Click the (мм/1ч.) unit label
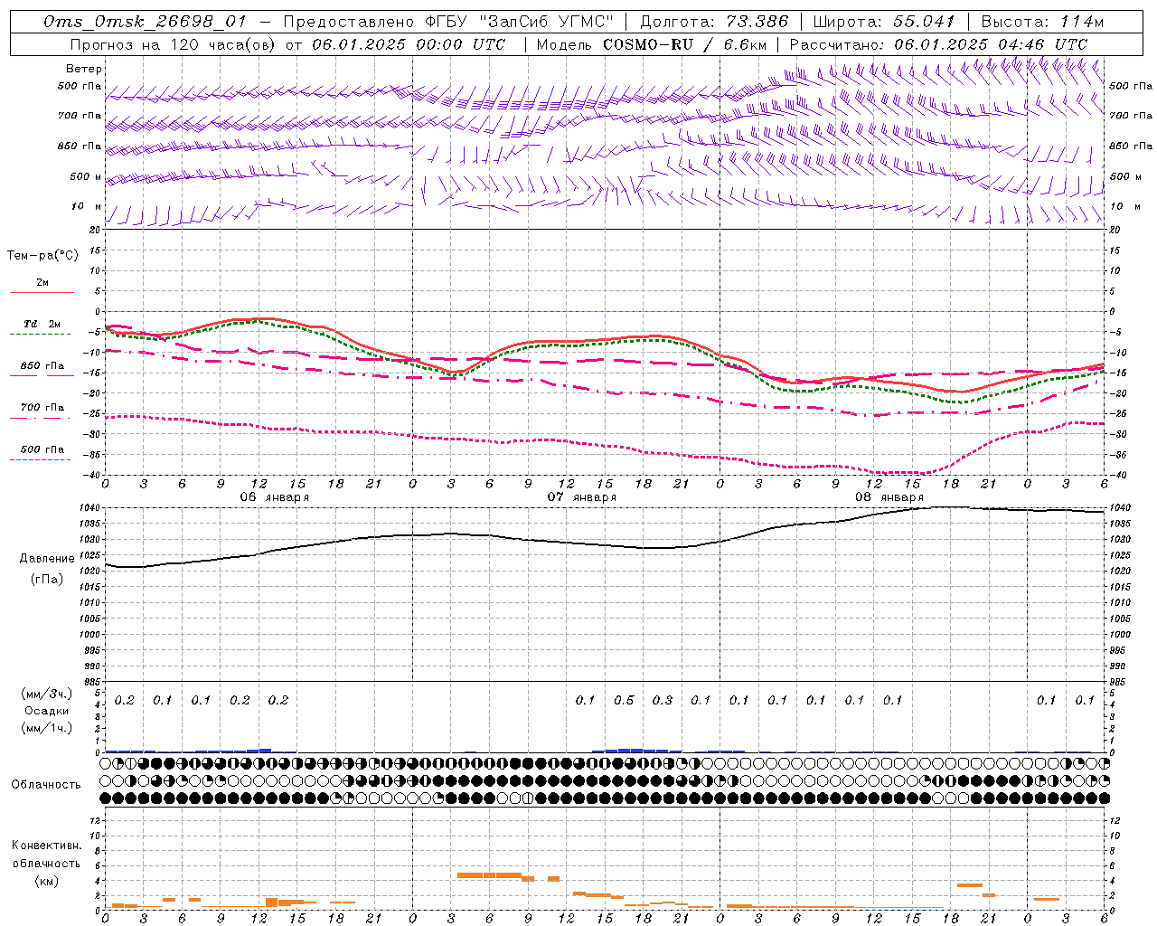The height and width of the screenshot is (926, 1157). point(47,728)
